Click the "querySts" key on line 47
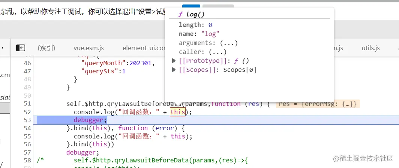The width and height of the screenshot is (399, 168). pyautogui.click(x=100, y=71)
